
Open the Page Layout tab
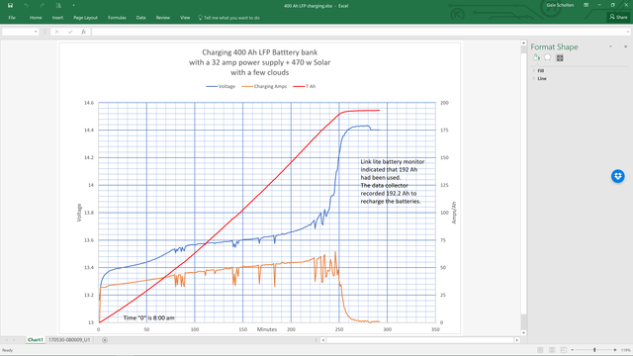(86, 18)
